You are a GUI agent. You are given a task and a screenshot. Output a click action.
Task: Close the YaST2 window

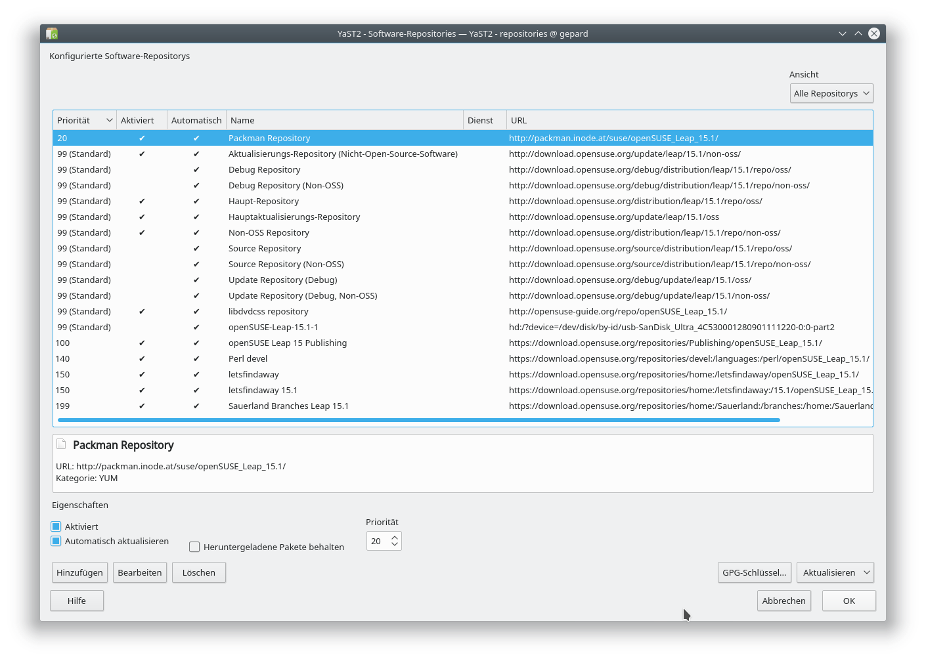[x=874, y=33]
